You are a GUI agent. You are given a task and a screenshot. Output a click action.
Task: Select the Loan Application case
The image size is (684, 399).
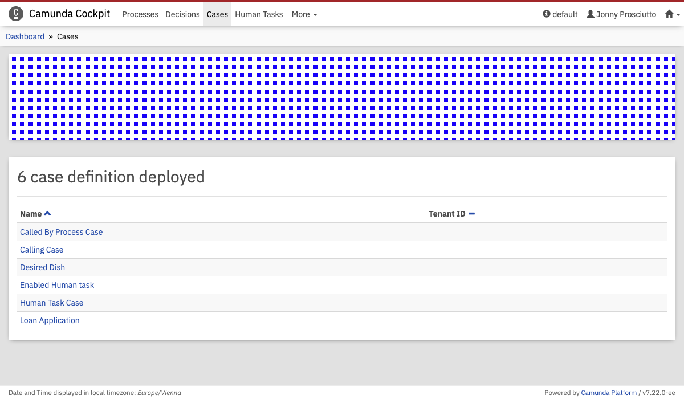[50, 320]
